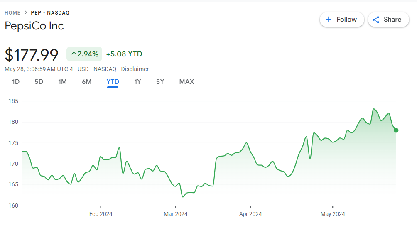
Task: Show the MAX time range
Action: 186,82
